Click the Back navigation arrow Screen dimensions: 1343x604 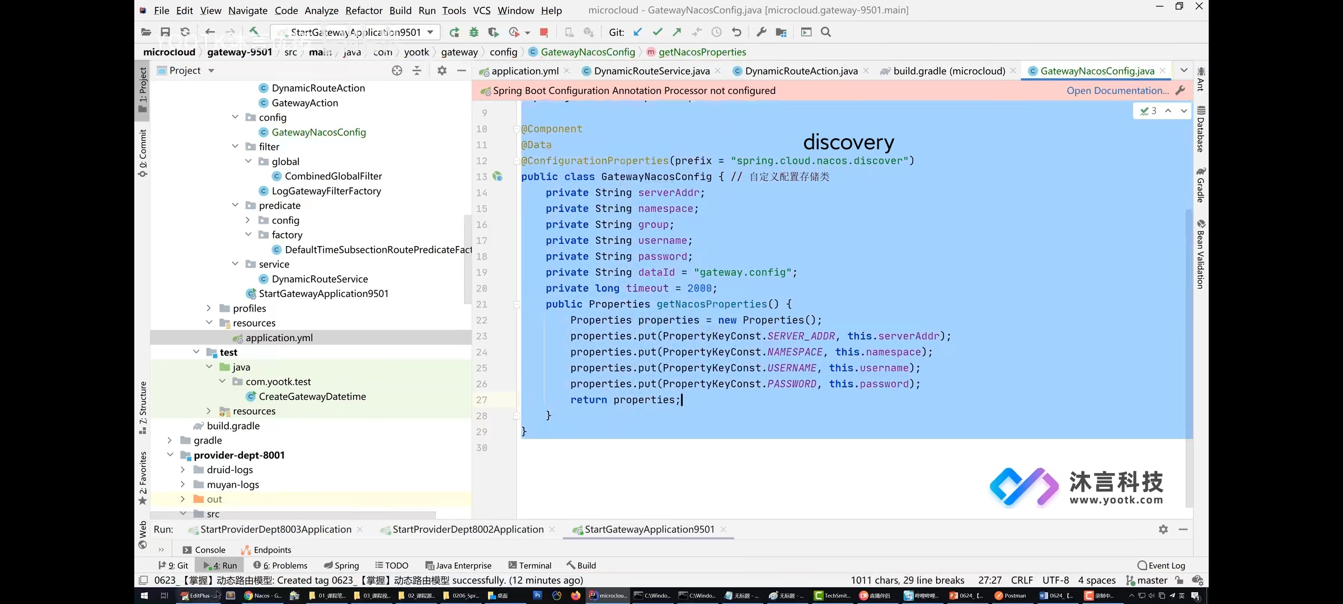[210, 32]
